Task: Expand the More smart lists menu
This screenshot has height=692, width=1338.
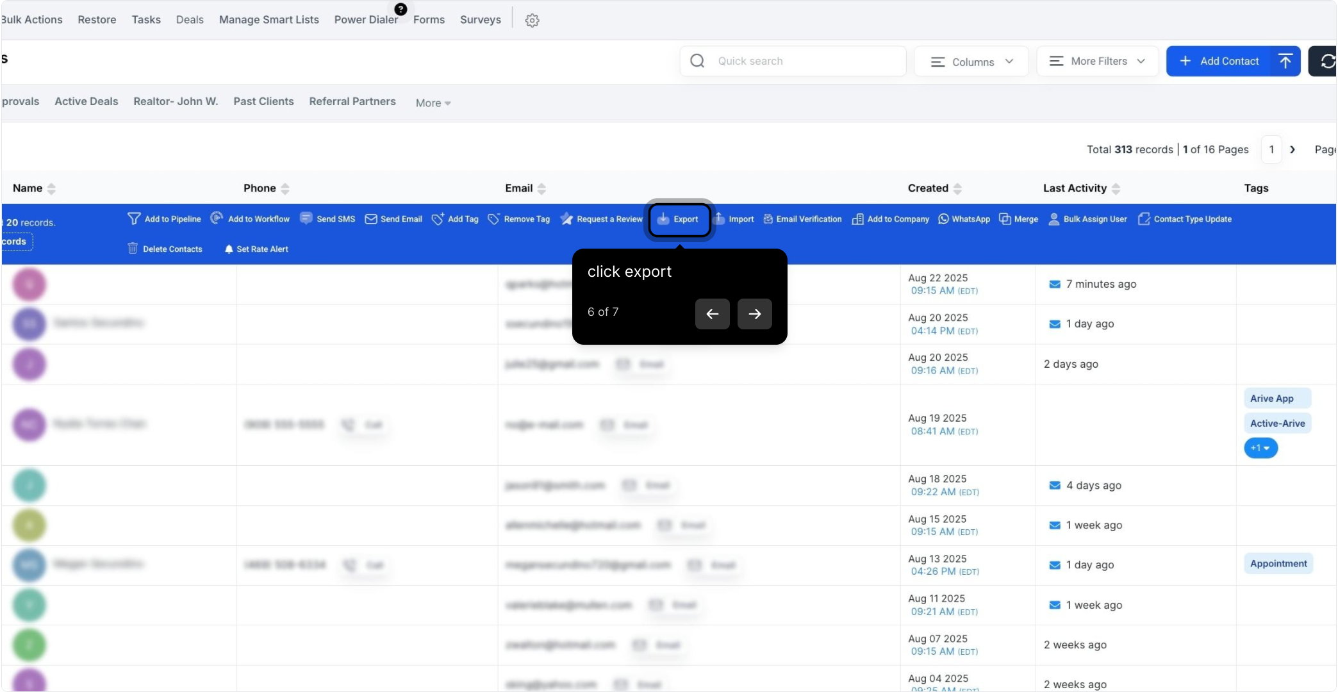Action: pos(433,103)
